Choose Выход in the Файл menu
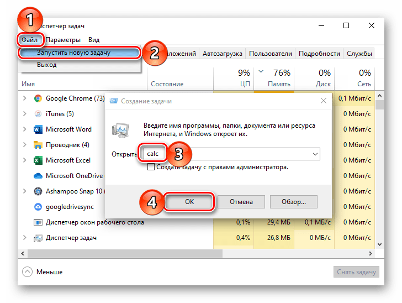 46,65
